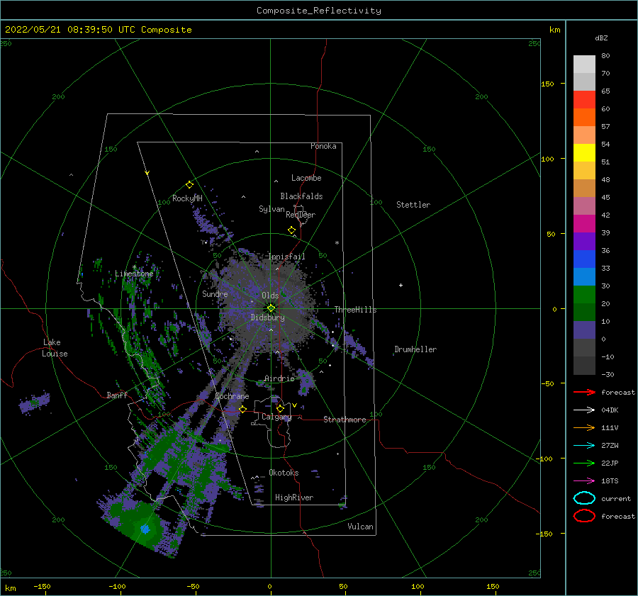Click the Sundre city label
638x596 pixels.
point(215,293)
